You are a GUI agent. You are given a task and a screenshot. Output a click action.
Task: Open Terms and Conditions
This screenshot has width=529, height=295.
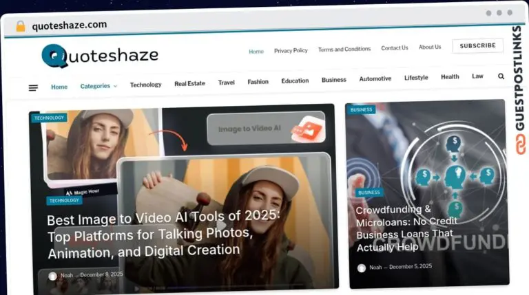click(x=344, y=50)
